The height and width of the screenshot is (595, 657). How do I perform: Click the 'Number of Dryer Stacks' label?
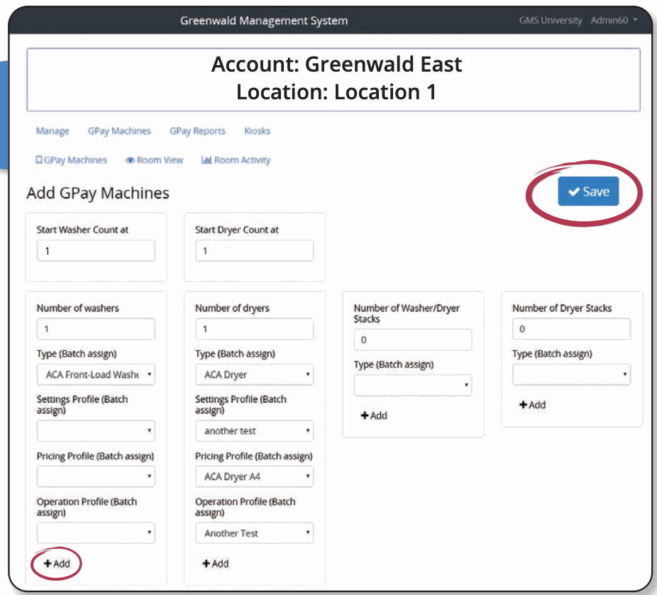(x=562, y=308)
